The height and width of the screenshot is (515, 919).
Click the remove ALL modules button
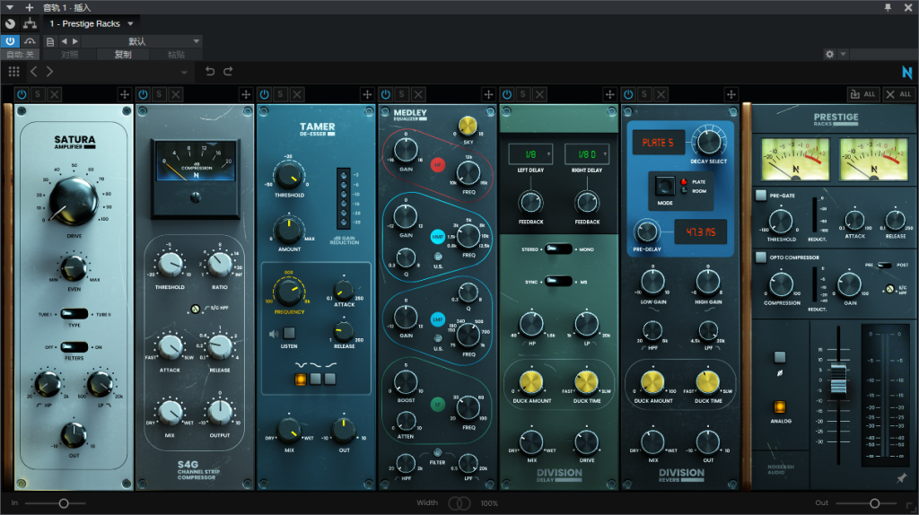899,94
